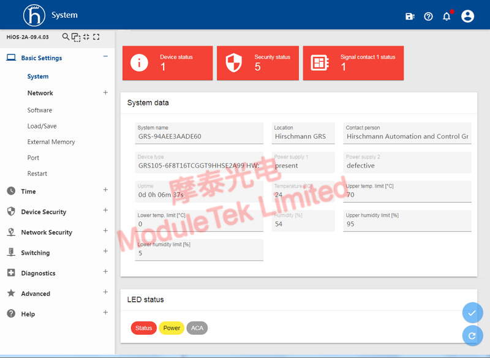The height and width of the screenshot is (358, 490).
Task: Edit the Upper humidity limit field
Action: pos(407,221)
